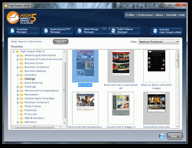Viewport: 192px width, 148px height.
Task: Select the Catalogs tree item
Action: 30,79
